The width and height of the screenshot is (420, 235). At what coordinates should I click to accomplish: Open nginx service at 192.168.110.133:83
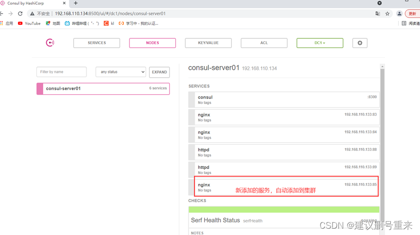click(284, 117)
